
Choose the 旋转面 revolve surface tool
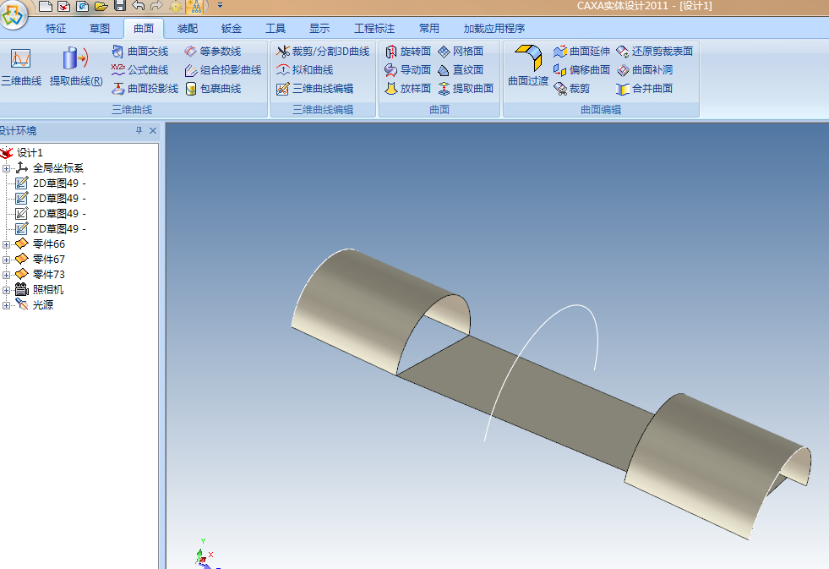(x=407, y=52)
